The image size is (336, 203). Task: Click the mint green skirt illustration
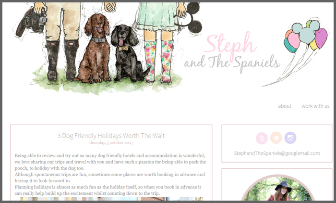pos(156,16)
